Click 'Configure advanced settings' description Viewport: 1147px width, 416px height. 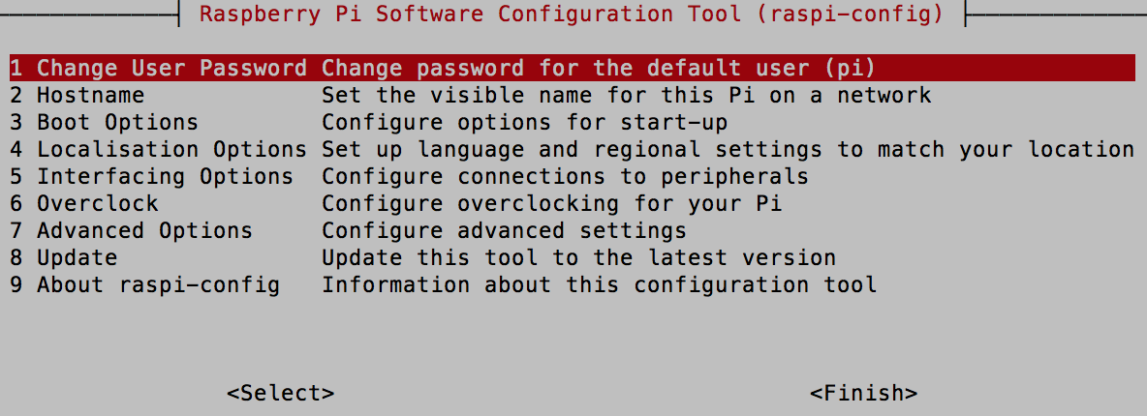click(504, 230)
